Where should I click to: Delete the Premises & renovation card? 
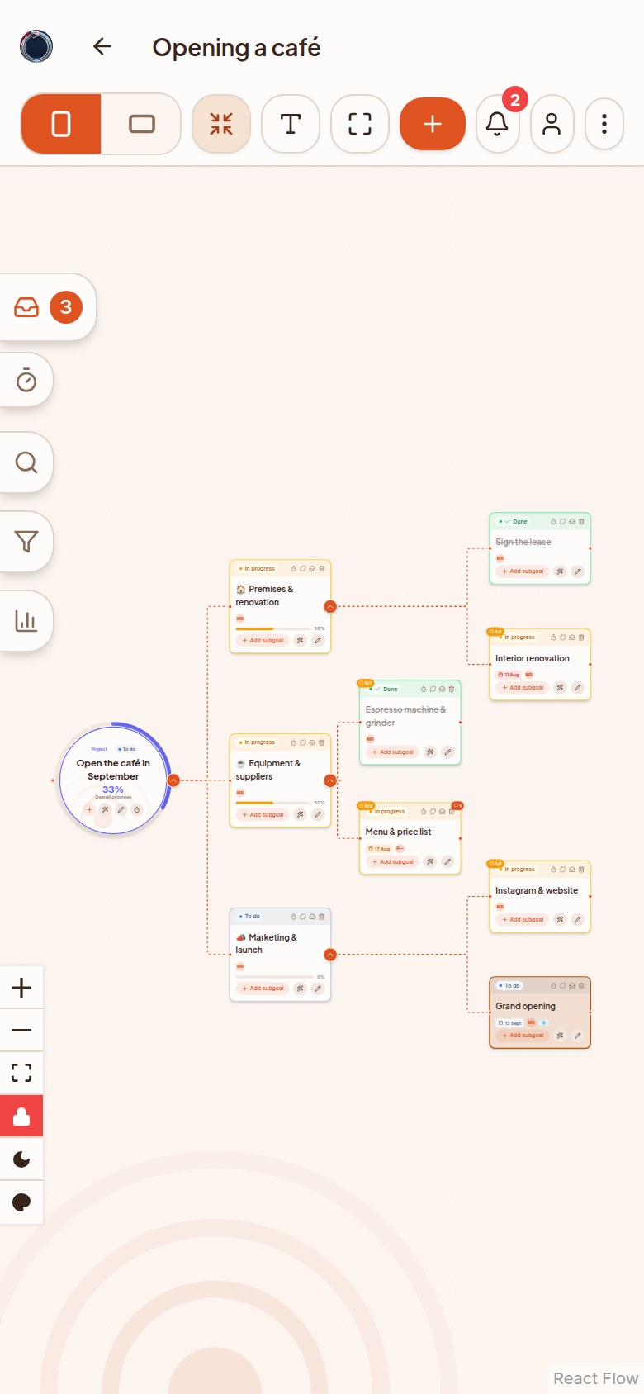pos(322,569)
